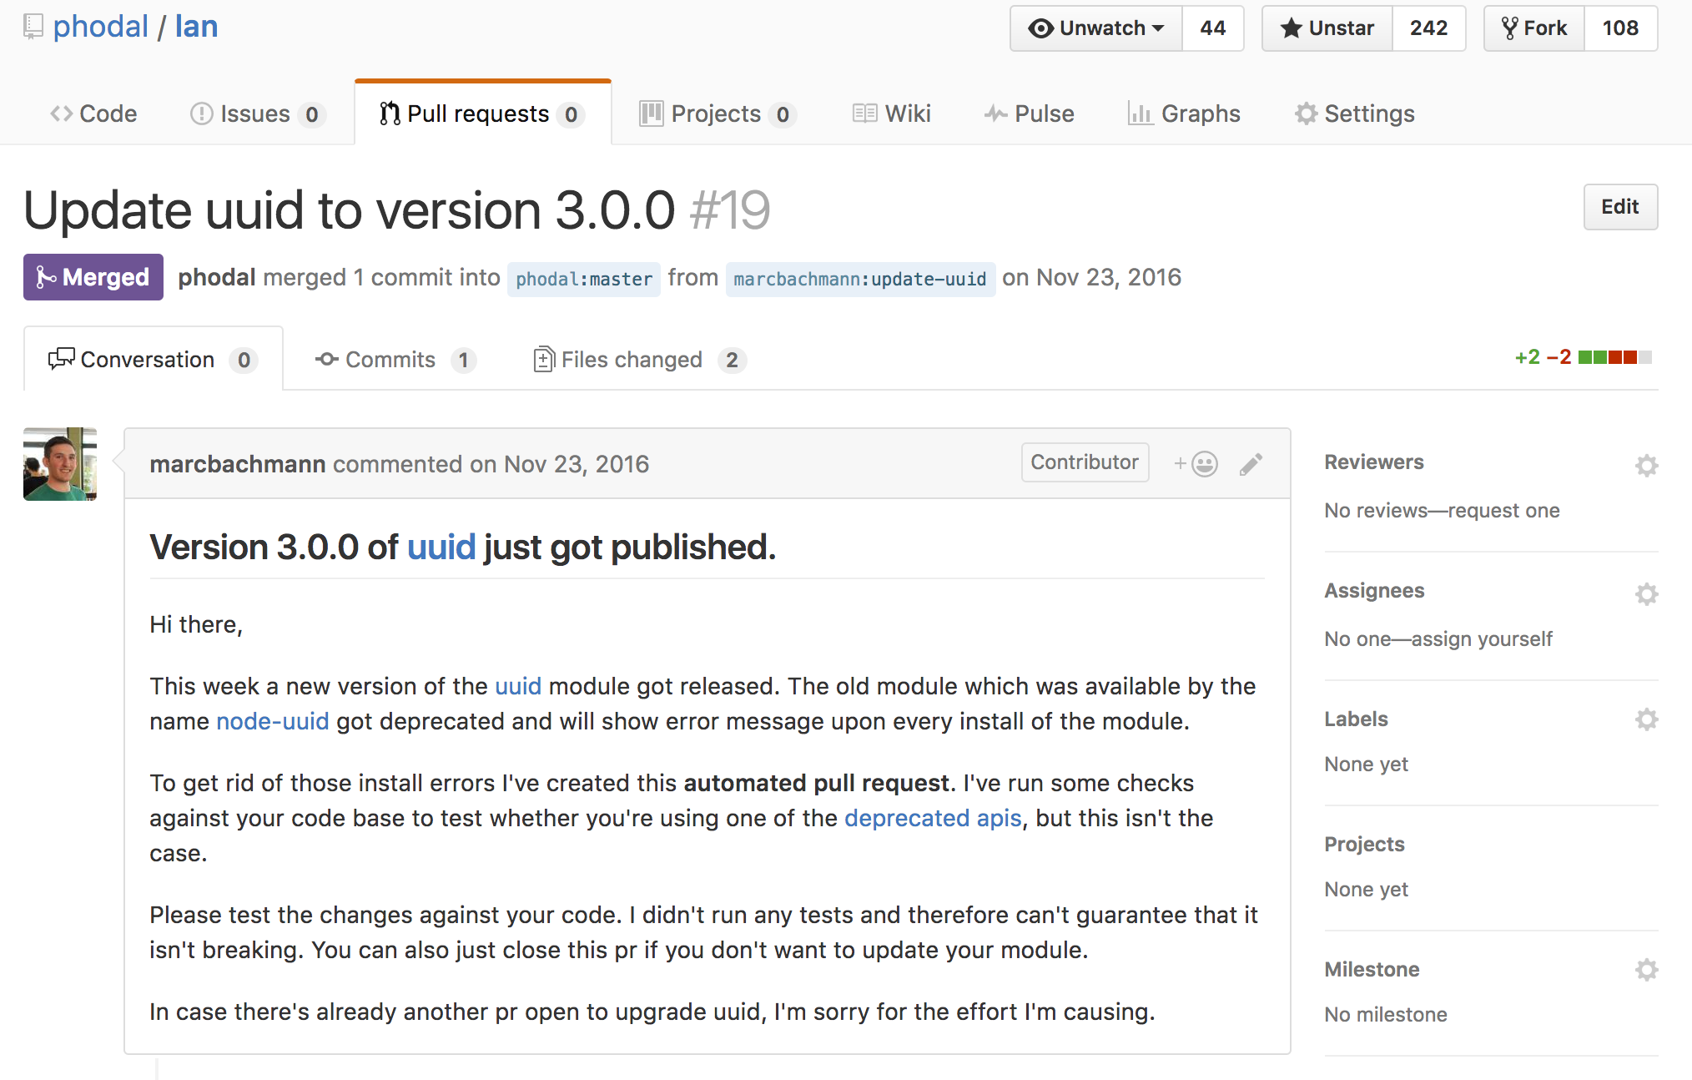View the 108 forks count
Viewport: 1692px width, 1080px height.
coord(1620,28)
